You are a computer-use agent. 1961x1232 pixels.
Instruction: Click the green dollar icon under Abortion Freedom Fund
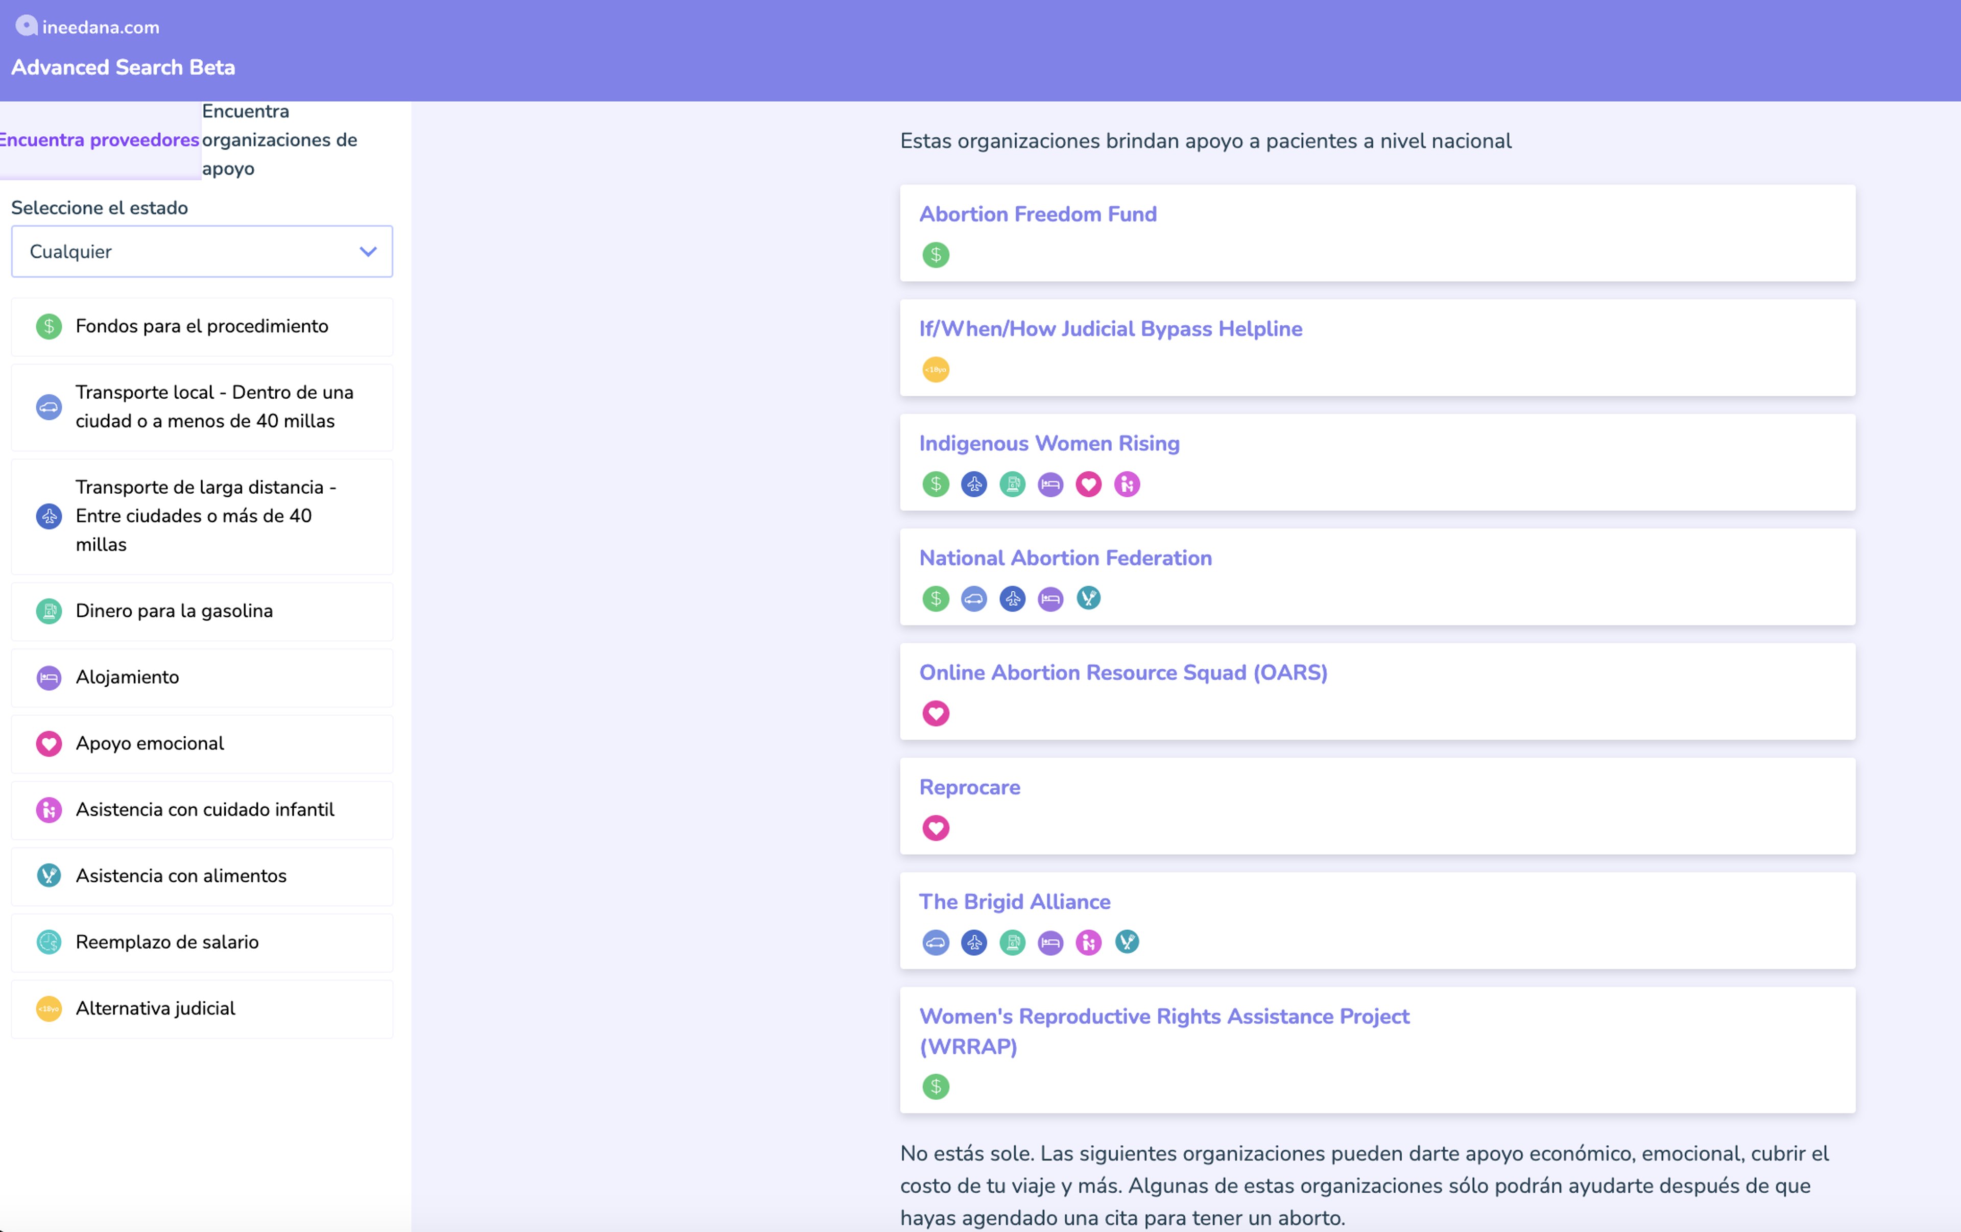[x=936, y=255]
